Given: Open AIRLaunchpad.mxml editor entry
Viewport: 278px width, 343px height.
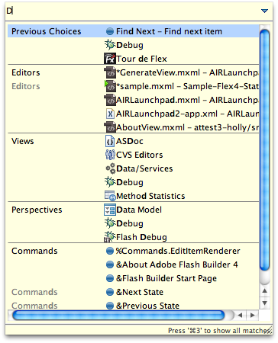Looking at the screenshot, I should point(134,100).
